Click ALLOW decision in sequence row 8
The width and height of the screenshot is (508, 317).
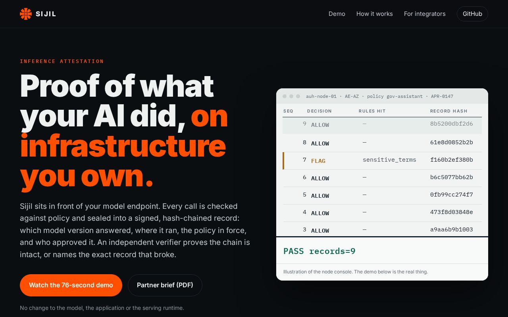point(320,143)
